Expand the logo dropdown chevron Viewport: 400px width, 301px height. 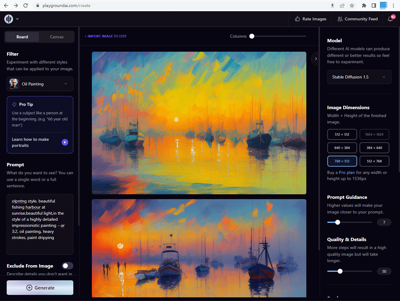pyautogui.click(x=17, y=19)
